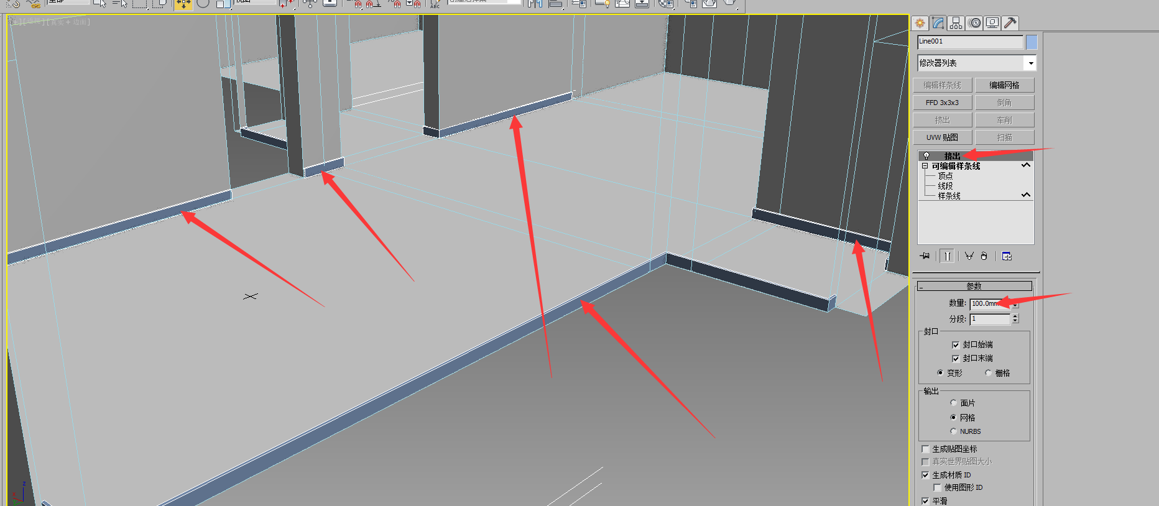Click the FFD 3x3x3 button

(942, 103)
